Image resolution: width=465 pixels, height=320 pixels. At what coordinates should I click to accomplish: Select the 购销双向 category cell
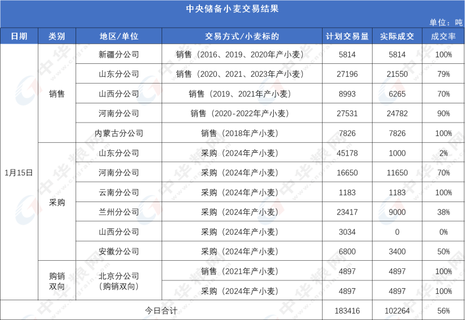click(x=57, y=281)
